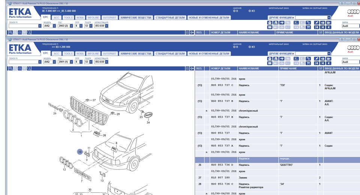
Task: Click the printer icon in the upper ETKA window
Action: 270,23
